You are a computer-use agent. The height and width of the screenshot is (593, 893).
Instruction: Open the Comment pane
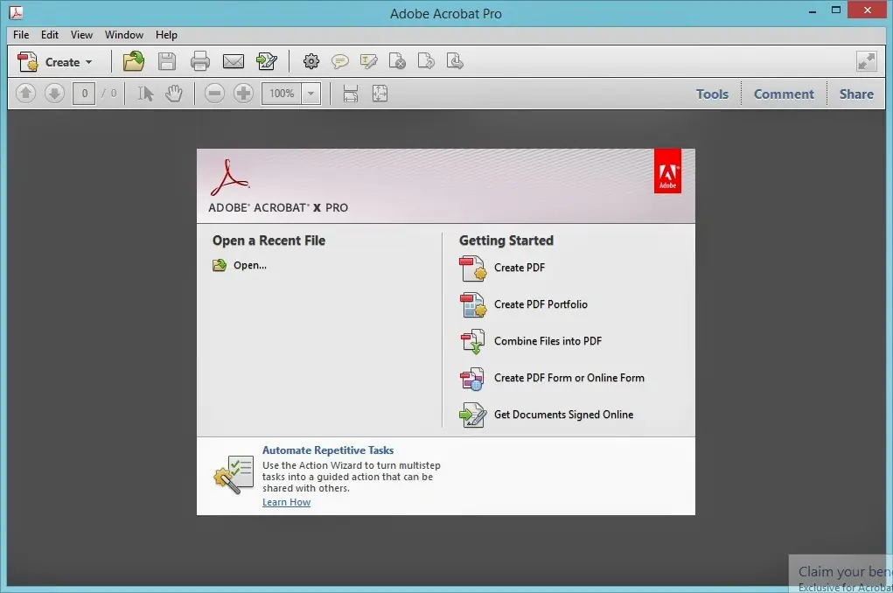(x=784, y=94)
